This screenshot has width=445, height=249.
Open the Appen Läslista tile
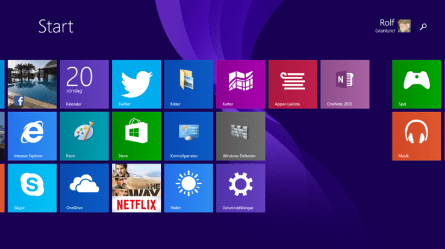[293, 84]
